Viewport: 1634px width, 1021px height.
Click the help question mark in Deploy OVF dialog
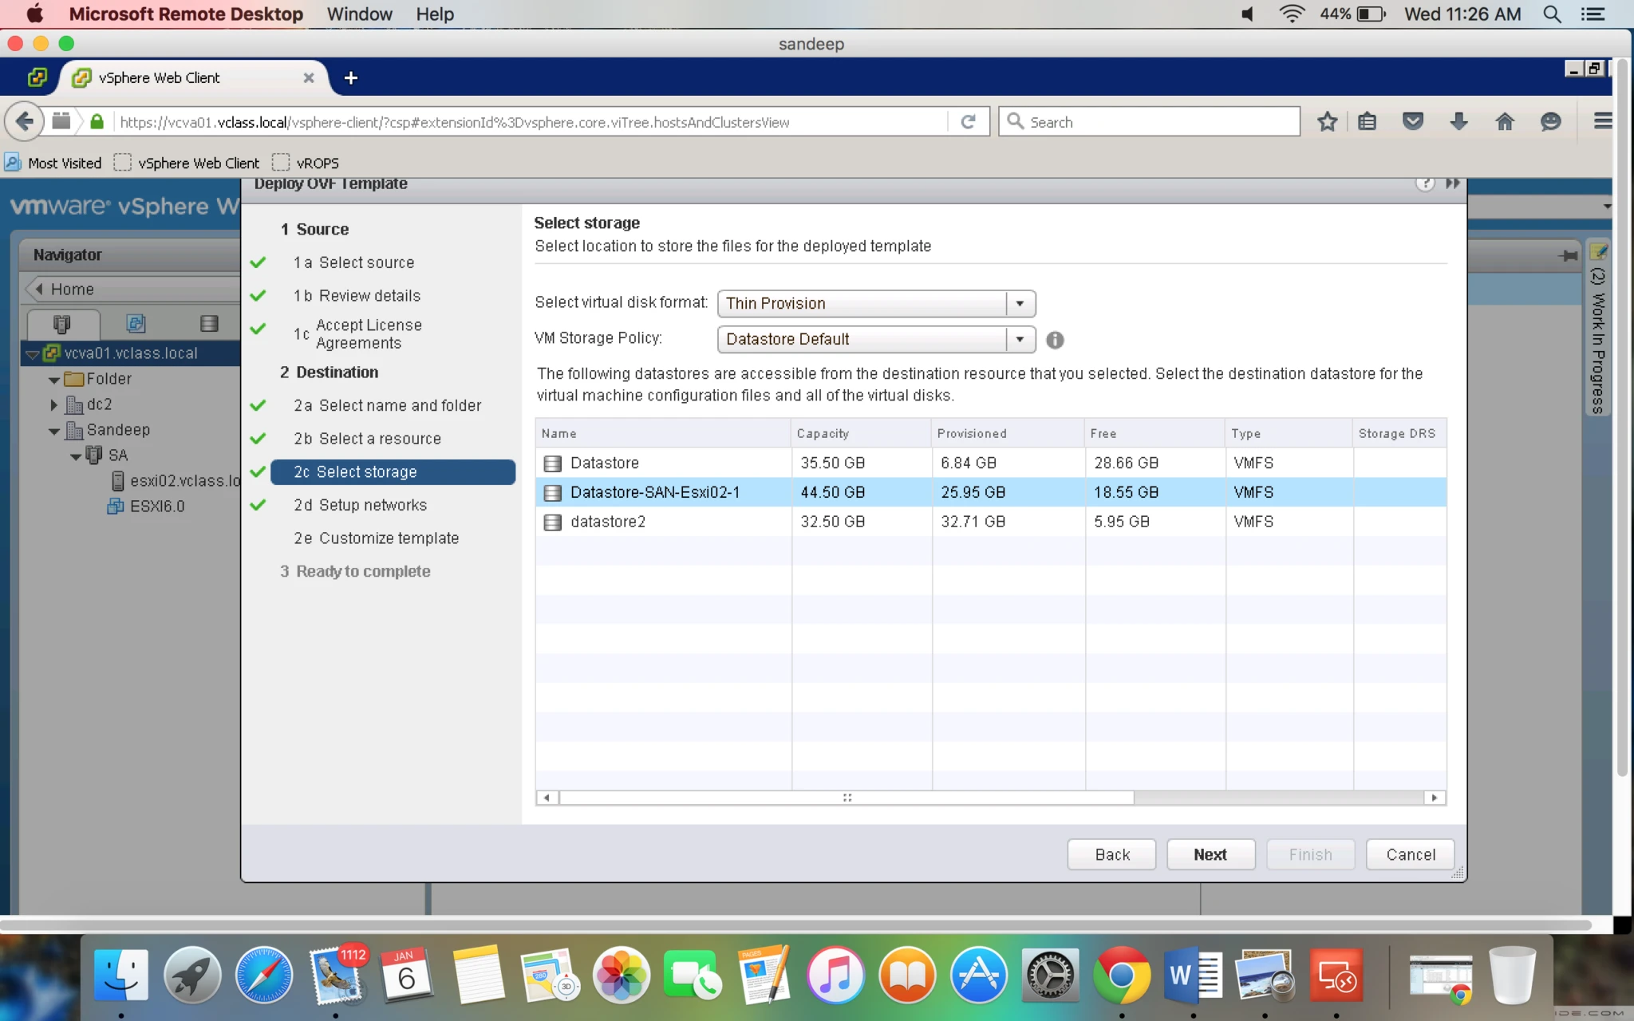click(1425, 183)
